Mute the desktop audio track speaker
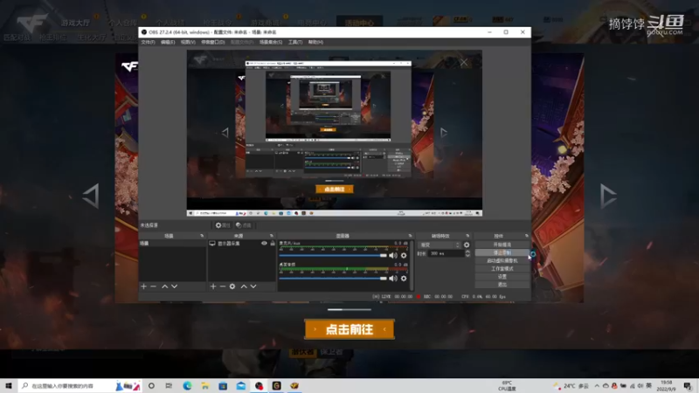The image size is (699, 393). (x=392, y=279)
